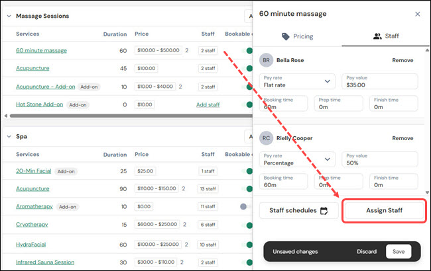Edit Bella Rose's booking time field
Image resolution: width=431 pixels, height=271 pixels.
click(283, 103)
